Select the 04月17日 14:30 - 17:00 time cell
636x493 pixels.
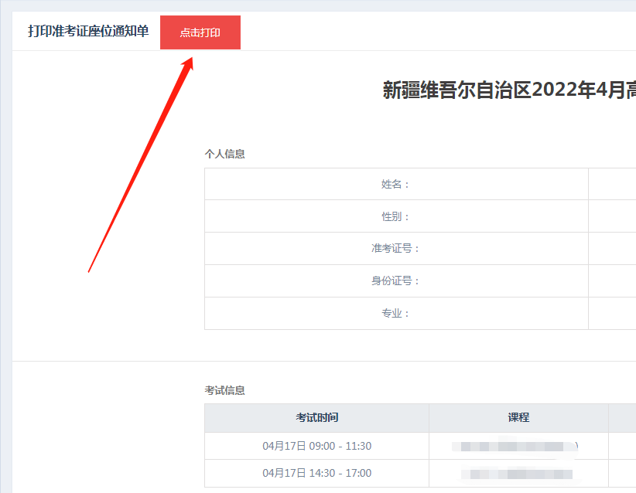(316, 473)
